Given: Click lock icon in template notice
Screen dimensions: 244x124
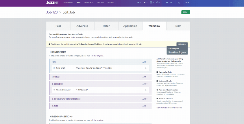Looking at the screenshot, I should [49, 44].
